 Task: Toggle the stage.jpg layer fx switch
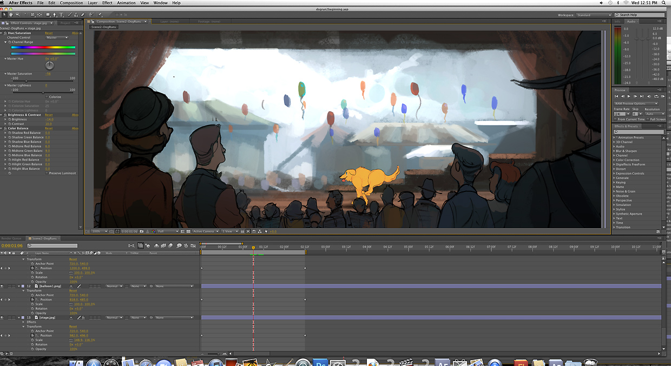[x=83, y=317]
